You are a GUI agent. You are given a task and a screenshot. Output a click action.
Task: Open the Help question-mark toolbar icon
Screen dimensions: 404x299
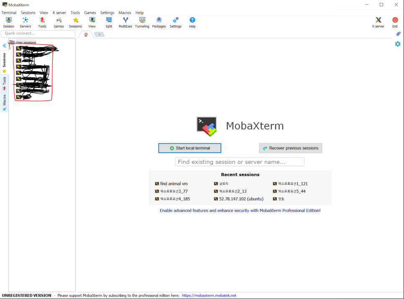pyautogui.click(x=192, y=23)
